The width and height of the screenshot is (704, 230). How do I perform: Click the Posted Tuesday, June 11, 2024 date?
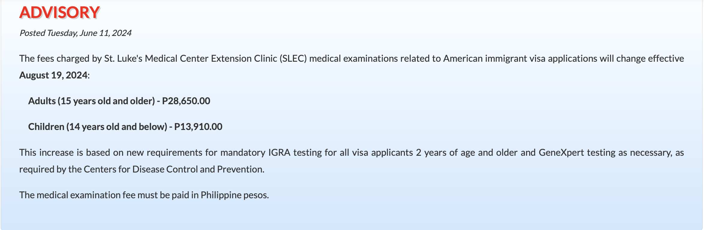click(75, 33)
